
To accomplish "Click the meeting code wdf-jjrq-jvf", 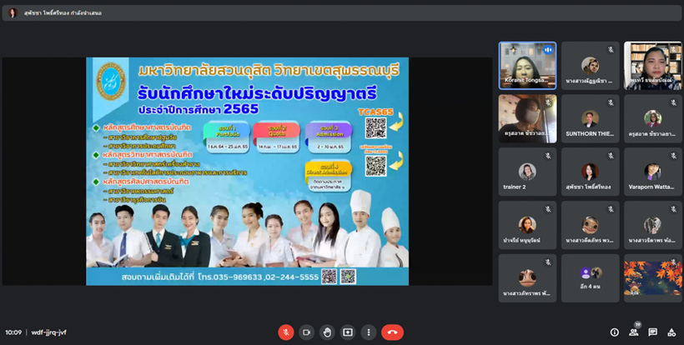I will click(x=49, y=332).
